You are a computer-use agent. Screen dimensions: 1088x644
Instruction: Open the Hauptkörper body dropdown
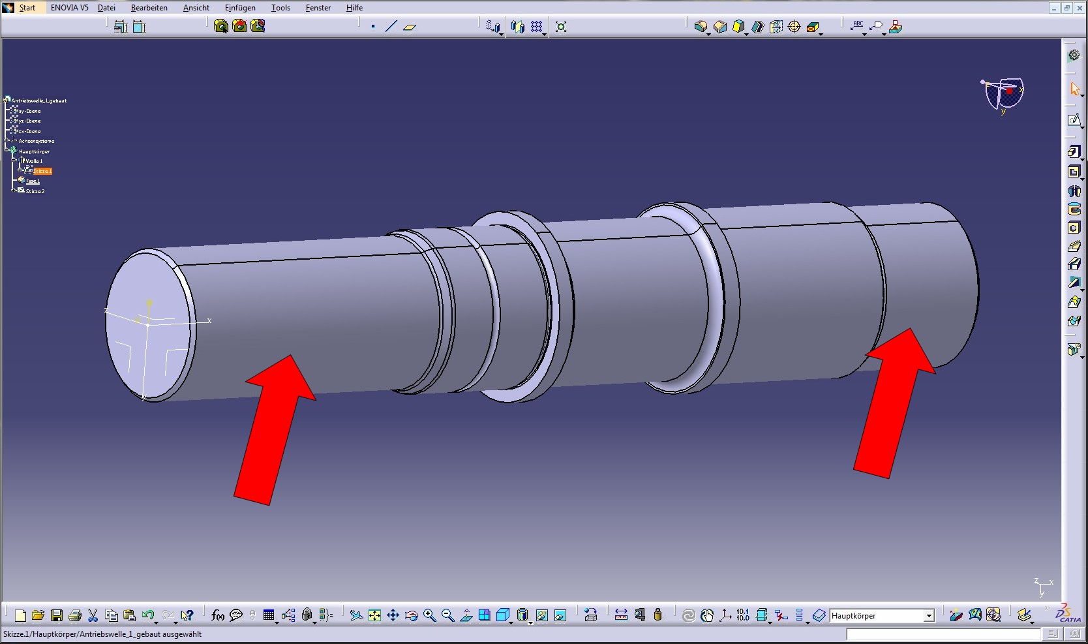929,616
